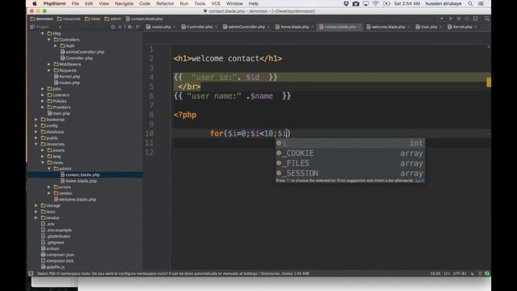
Task: Open the Notification Center list icon
Action: 481,3
